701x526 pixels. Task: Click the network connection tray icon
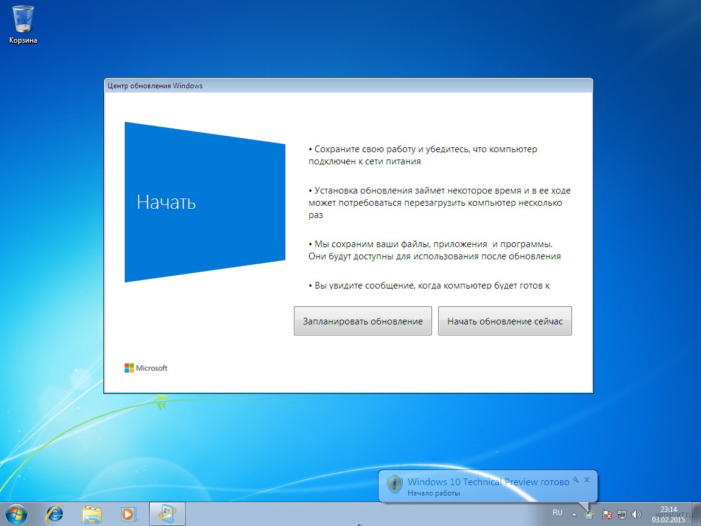pos(621,515)
